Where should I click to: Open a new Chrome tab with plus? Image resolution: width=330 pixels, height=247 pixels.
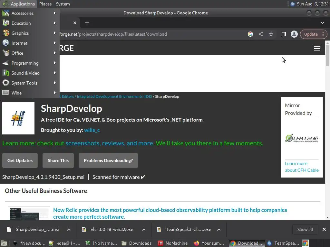pos(87,23)
